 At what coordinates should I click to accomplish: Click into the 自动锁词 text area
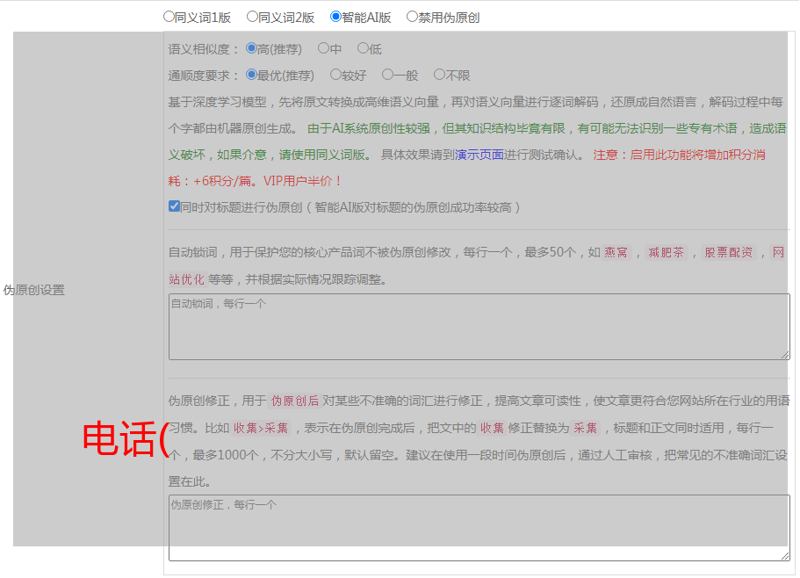click(x=479, y=327)
